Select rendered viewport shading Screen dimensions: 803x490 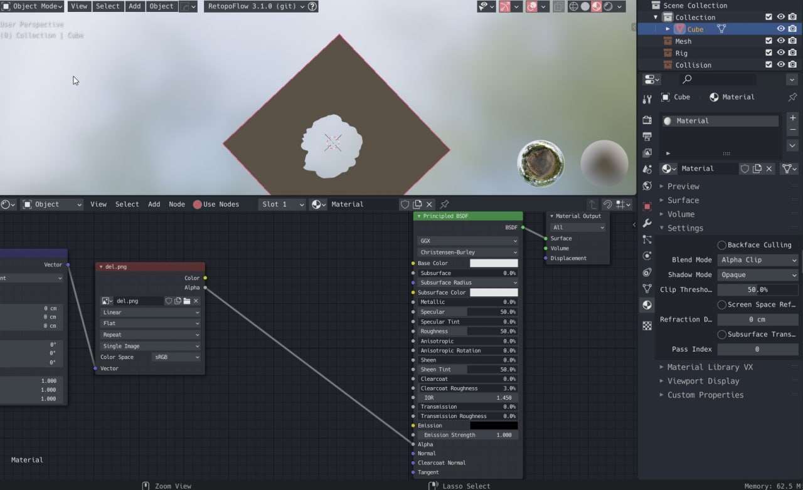point(607,6)
